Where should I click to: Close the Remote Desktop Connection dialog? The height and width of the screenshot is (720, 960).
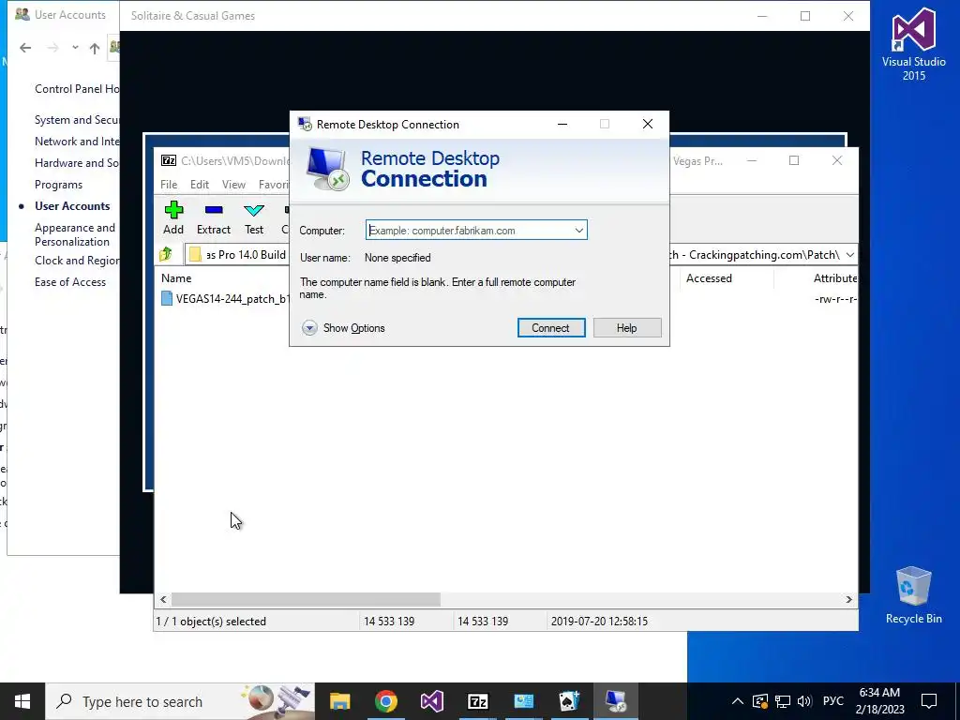pos(648,125)
